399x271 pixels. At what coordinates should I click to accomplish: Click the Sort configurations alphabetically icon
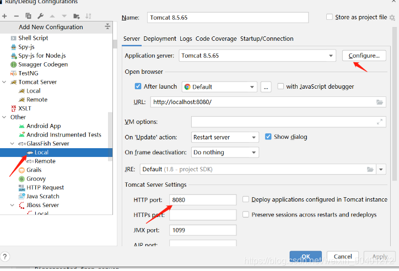point(88,17)
